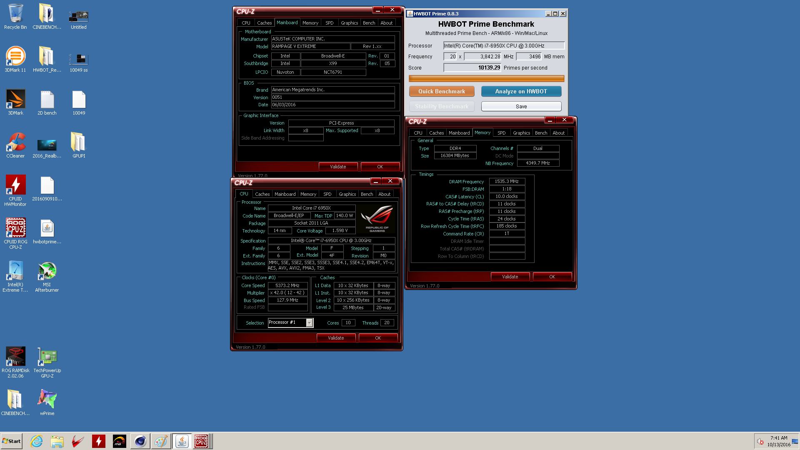The height and width of the screenshot is (450, 800).
Task: Open the MSI Afterburner desktop shortcut
Action: coord(47,276)
